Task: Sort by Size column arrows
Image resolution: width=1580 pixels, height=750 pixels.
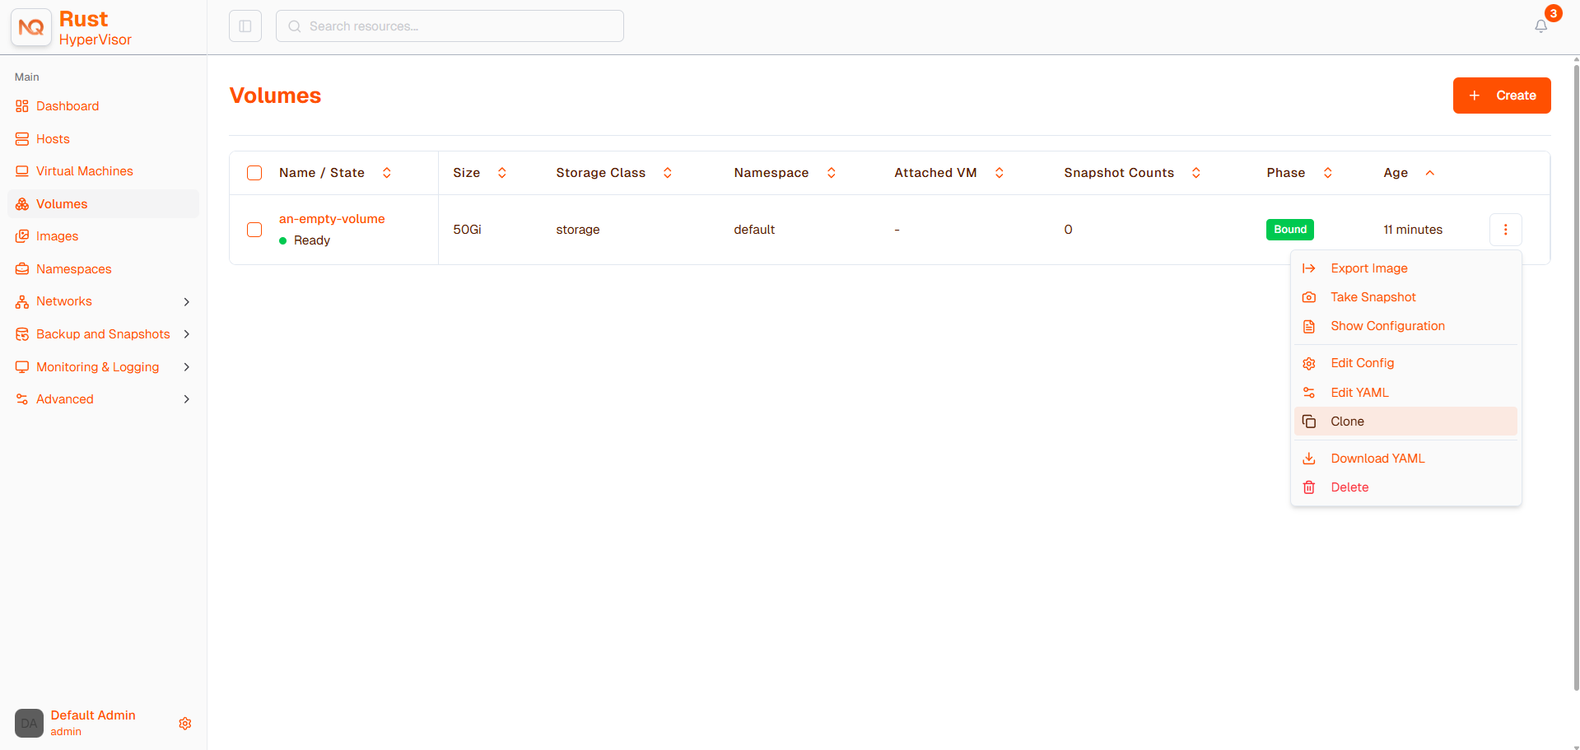Action: click(x=502, y=173)
